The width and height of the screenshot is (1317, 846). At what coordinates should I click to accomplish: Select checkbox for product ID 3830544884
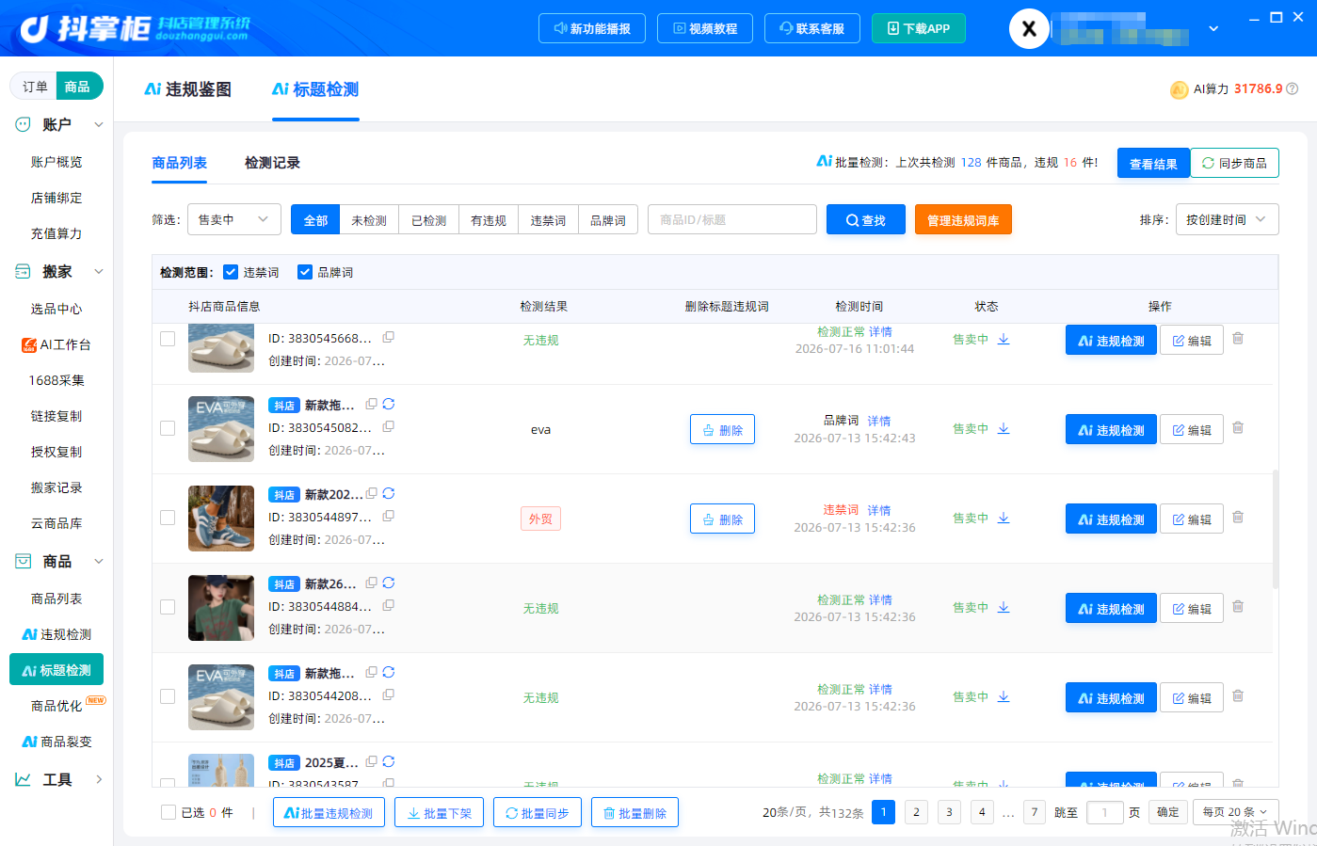point(168,607)
